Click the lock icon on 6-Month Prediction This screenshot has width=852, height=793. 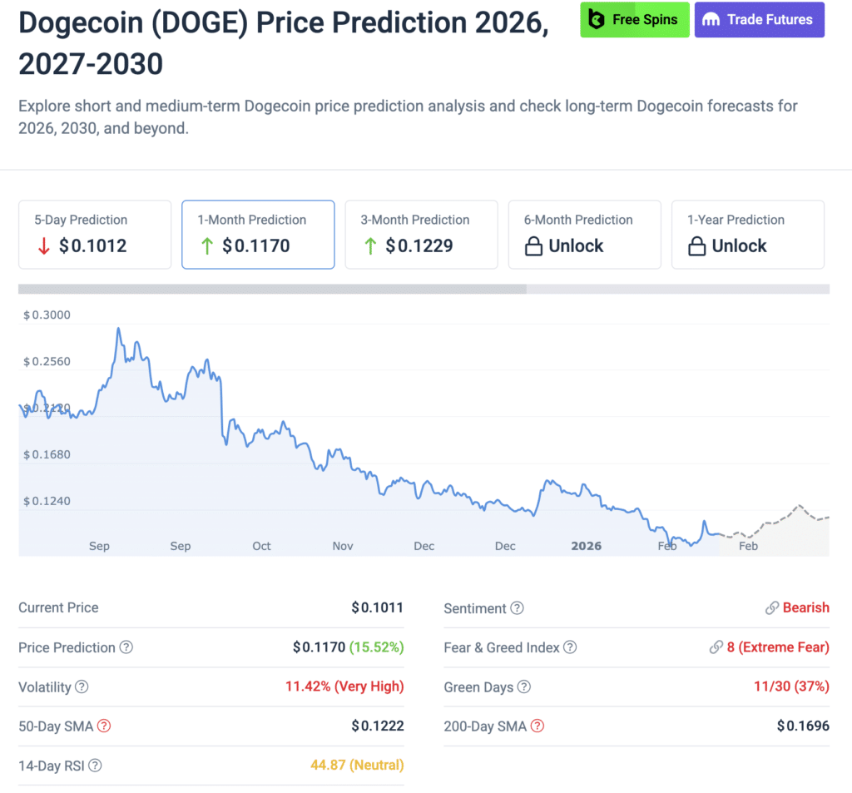point(533,245)
